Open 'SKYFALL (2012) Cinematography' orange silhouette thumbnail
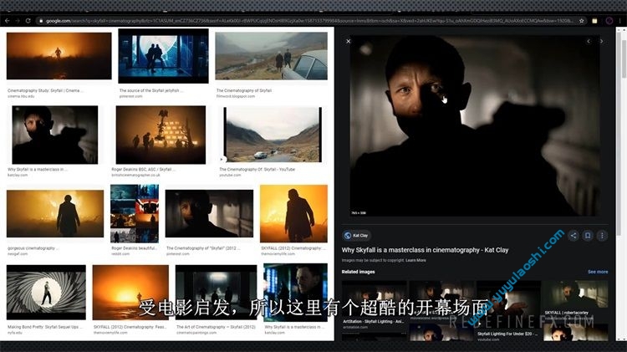 pos(293,213)
